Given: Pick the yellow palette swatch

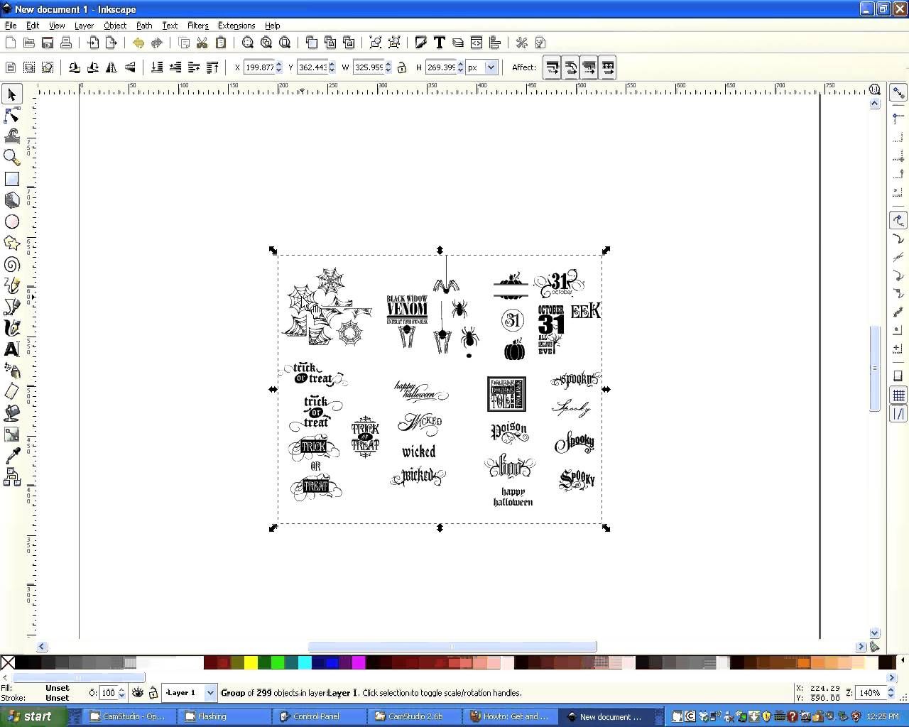Looking at the screenshot, I should [x=251, y=662].
